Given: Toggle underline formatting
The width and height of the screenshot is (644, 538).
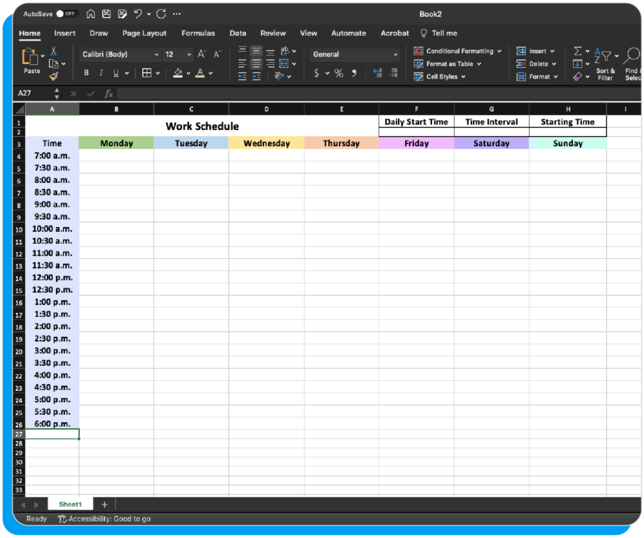Looking at the screenshot, I should point(115,72).
